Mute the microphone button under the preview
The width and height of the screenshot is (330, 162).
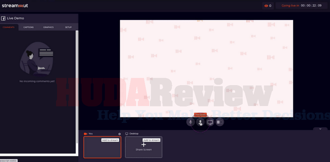pyautogui.click(x=190, y=122)
